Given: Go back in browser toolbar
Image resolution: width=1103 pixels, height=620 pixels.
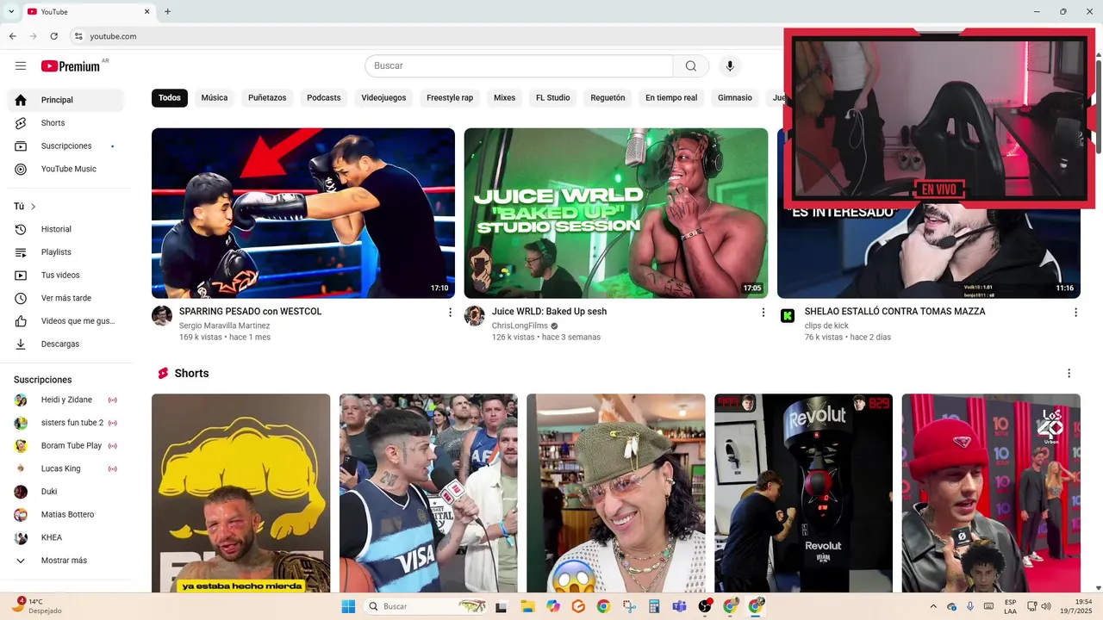Looking at the screenshot, I should [13, 36].
